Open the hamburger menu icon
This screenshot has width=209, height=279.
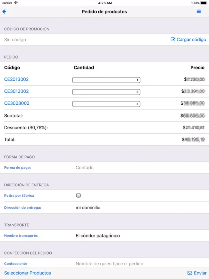coord(198,11)
